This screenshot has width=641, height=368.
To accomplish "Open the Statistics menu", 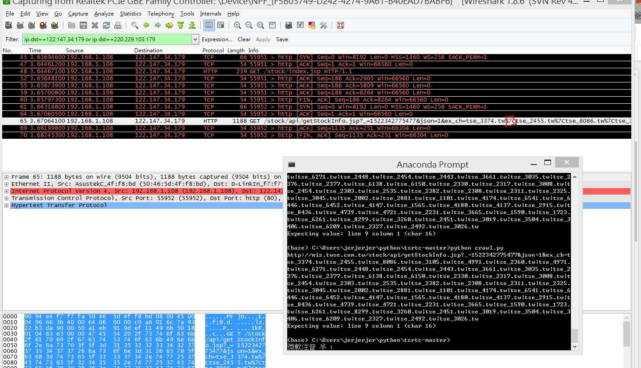I will click(131, 14).
